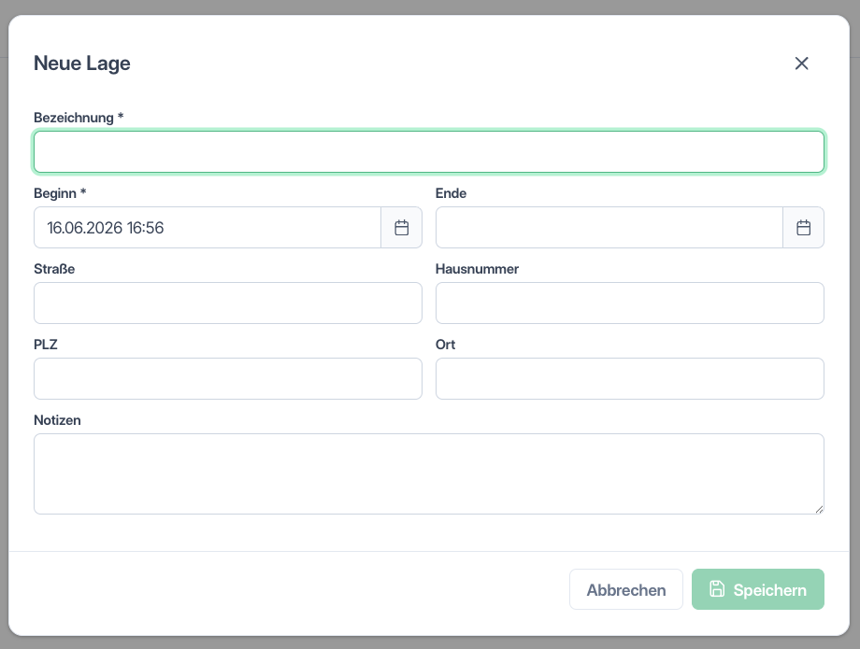Open the Ende calendar picker icon
The height and width of the screenshot is (649, 860).
click(x=804, y=227)
